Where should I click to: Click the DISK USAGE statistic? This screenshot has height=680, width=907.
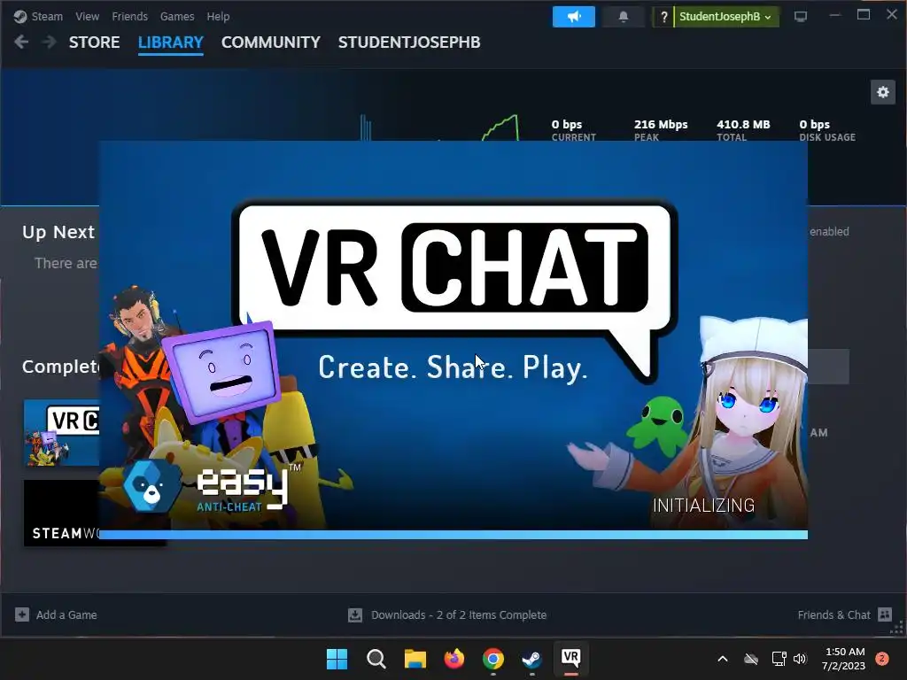point(827,130)
